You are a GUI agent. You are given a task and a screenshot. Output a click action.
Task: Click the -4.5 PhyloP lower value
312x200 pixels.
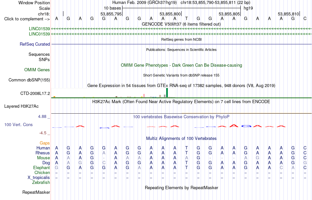(43, 133)
